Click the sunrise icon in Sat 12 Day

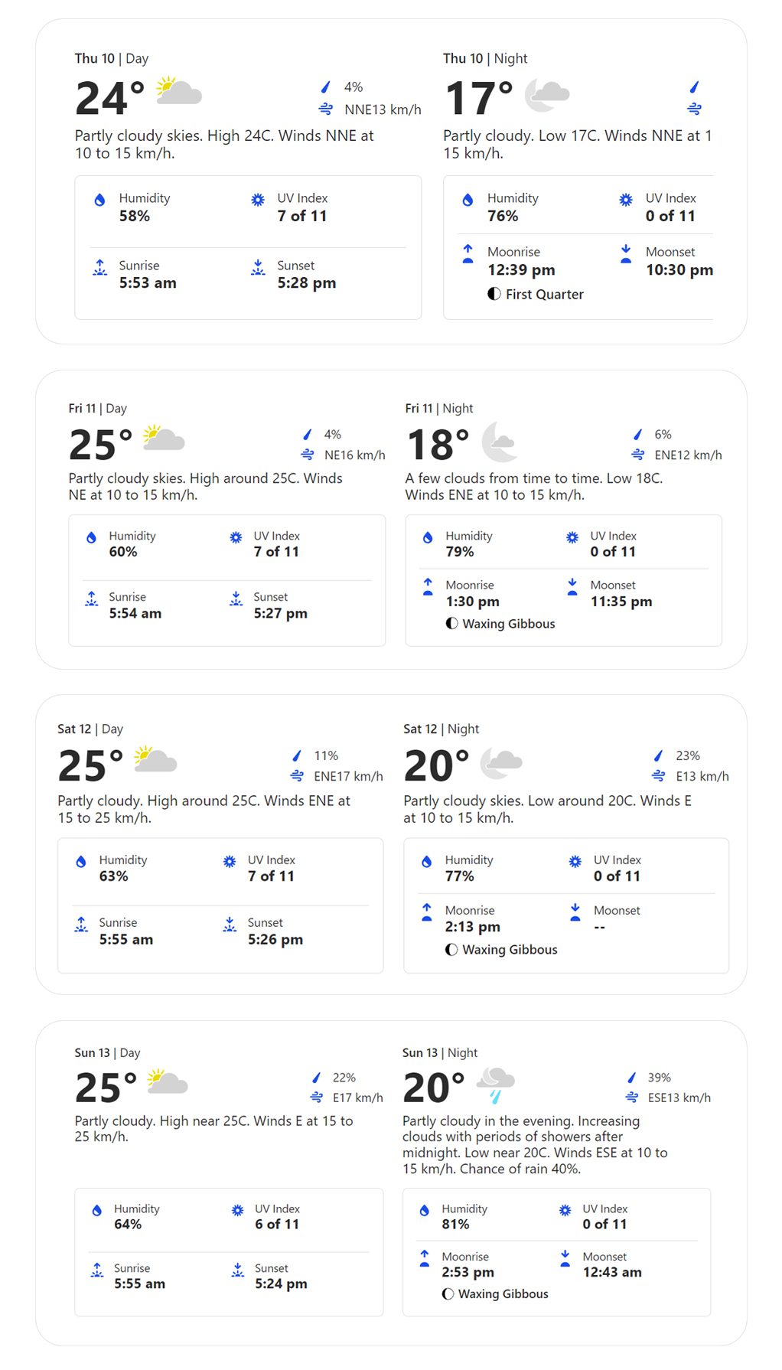pyautogui.click(x=81, y=925)
